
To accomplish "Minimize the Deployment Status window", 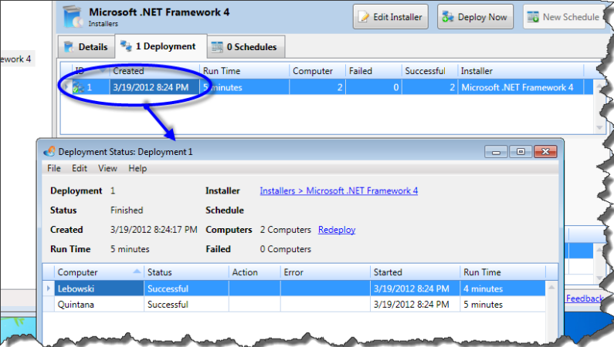I will coord(496,152).
